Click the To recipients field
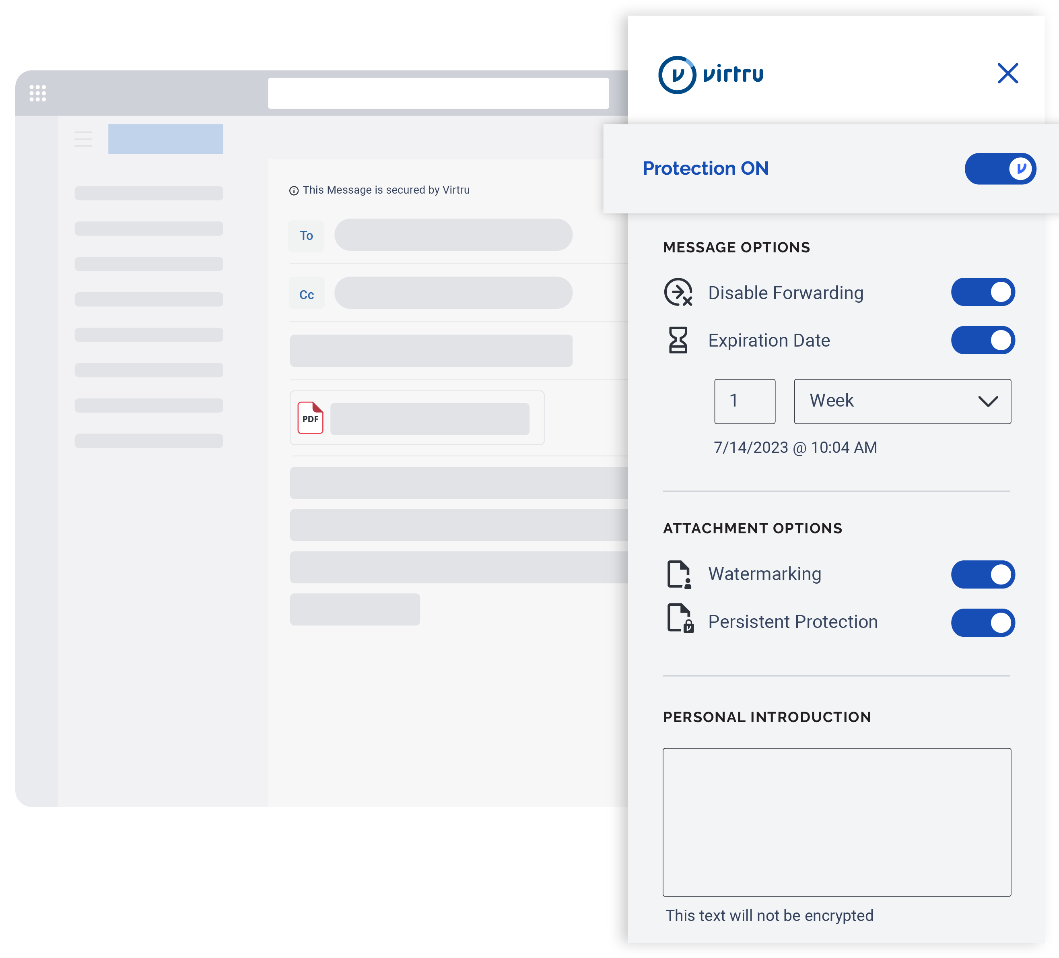Viewport: 1059px width, 958px height. coord(453,235)
